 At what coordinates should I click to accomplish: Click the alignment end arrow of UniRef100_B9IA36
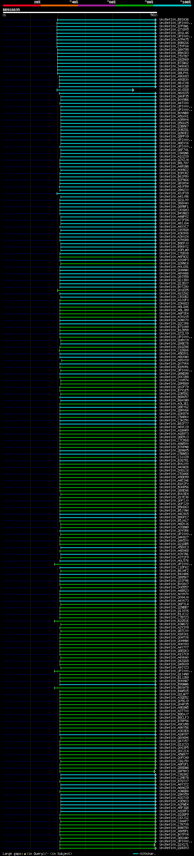click(156, 20)
